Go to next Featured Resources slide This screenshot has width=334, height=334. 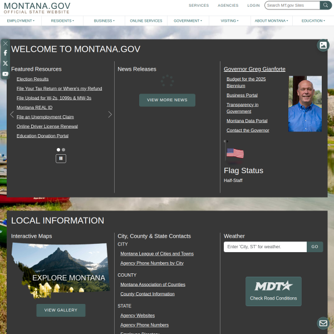coord(110,114)
